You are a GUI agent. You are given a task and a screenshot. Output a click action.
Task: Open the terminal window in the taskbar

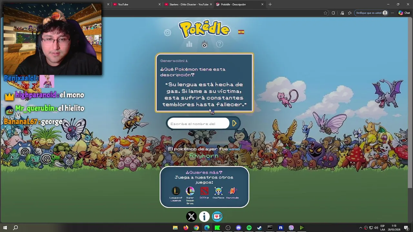tap(270, 228)
